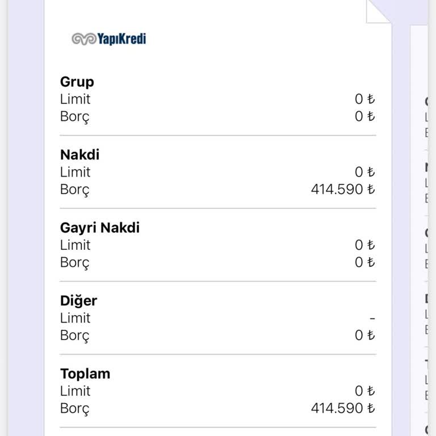Select the Nakdi section heading
436x436 pixels.
80,154
